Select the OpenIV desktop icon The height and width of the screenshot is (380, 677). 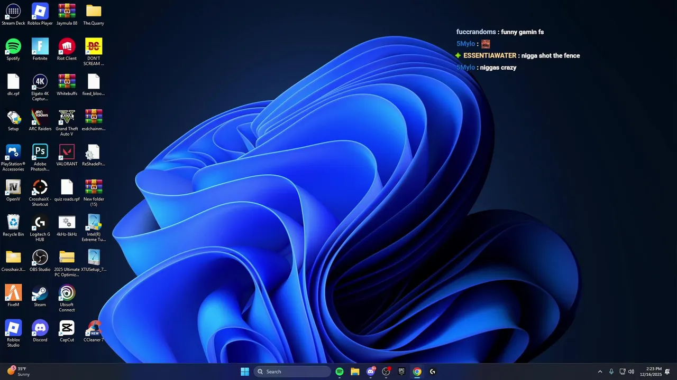pyautogui.click(x=13, y=191)
